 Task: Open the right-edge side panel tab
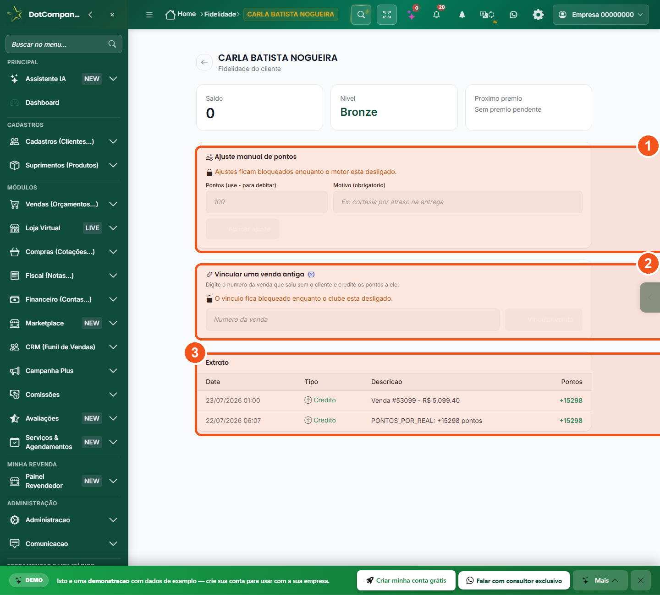tap(650, 297)
